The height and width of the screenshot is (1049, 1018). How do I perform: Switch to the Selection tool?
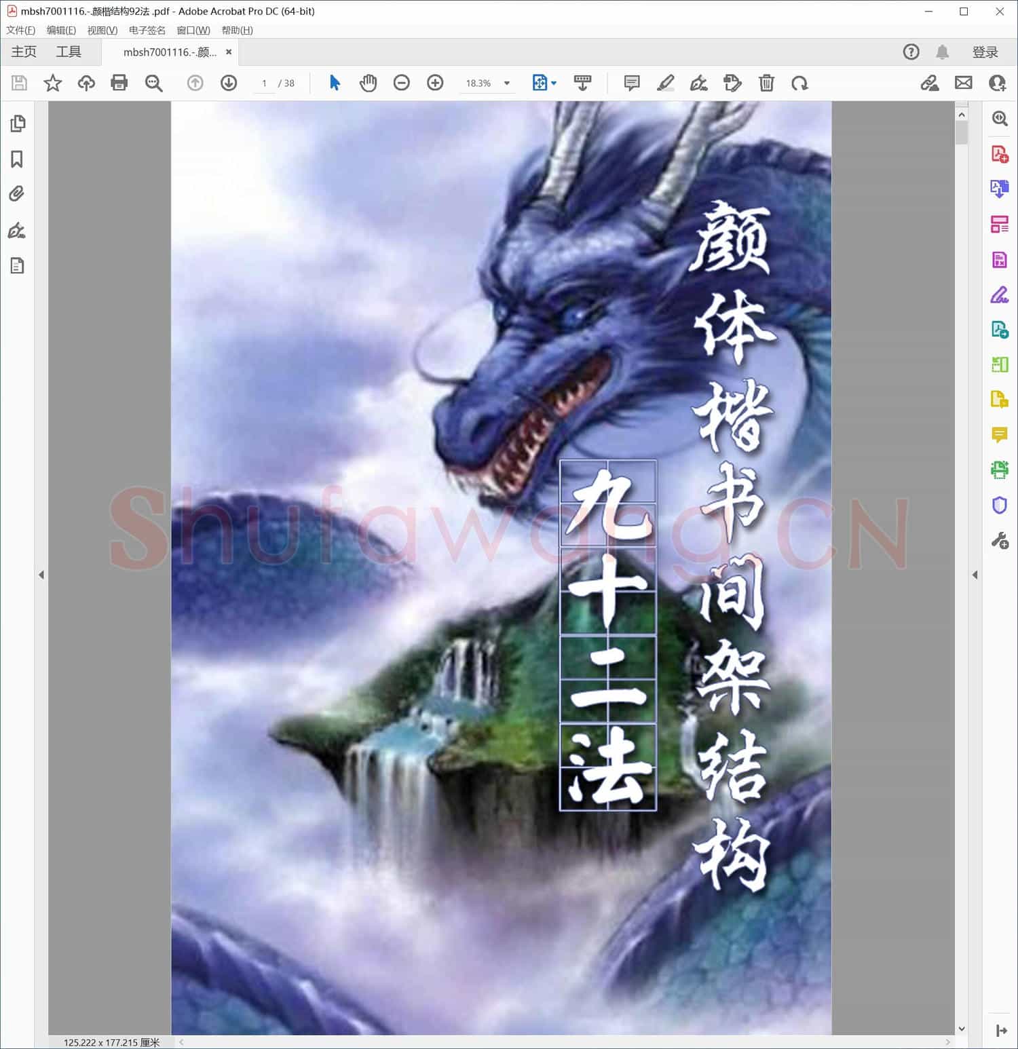pos(335,83)
